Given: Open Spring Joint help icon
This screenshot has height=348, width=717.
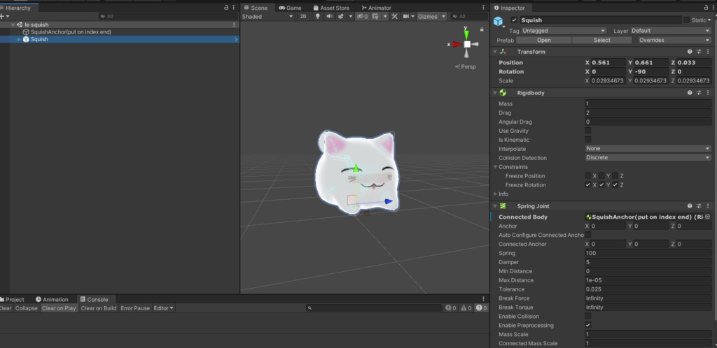Looking at the screenshot, I should point(690,206).
